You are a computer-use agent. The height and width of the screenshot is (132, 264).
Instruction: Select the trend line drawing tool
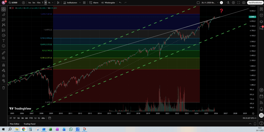click(4, 14)
